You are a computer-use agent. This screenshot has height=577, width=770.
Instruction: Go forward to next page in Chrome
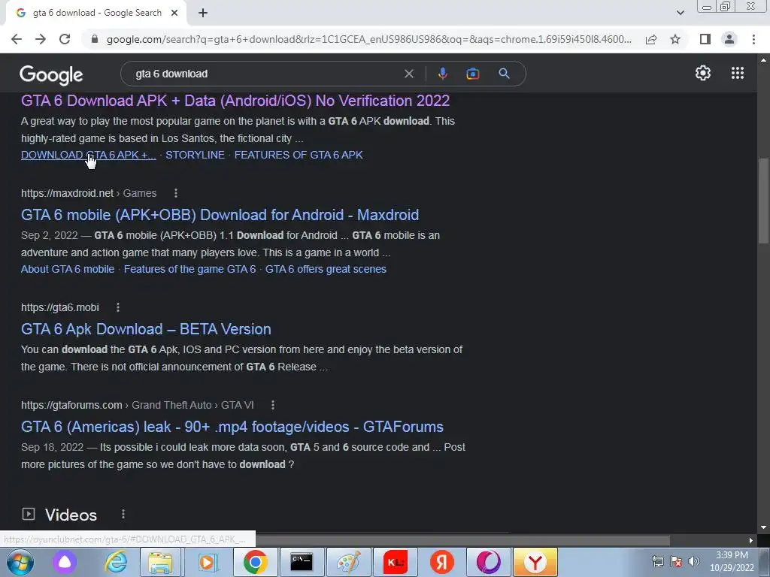pos(41,39)
